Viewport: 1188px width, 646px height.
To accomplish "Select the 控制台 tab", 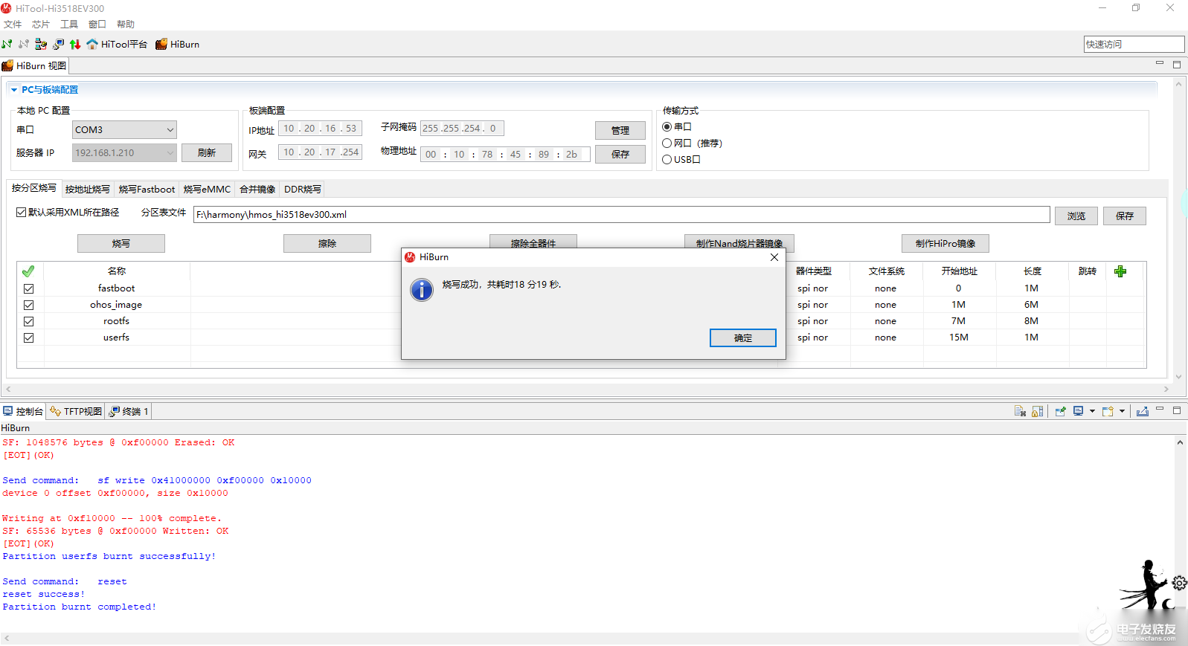I will point(23,411).
